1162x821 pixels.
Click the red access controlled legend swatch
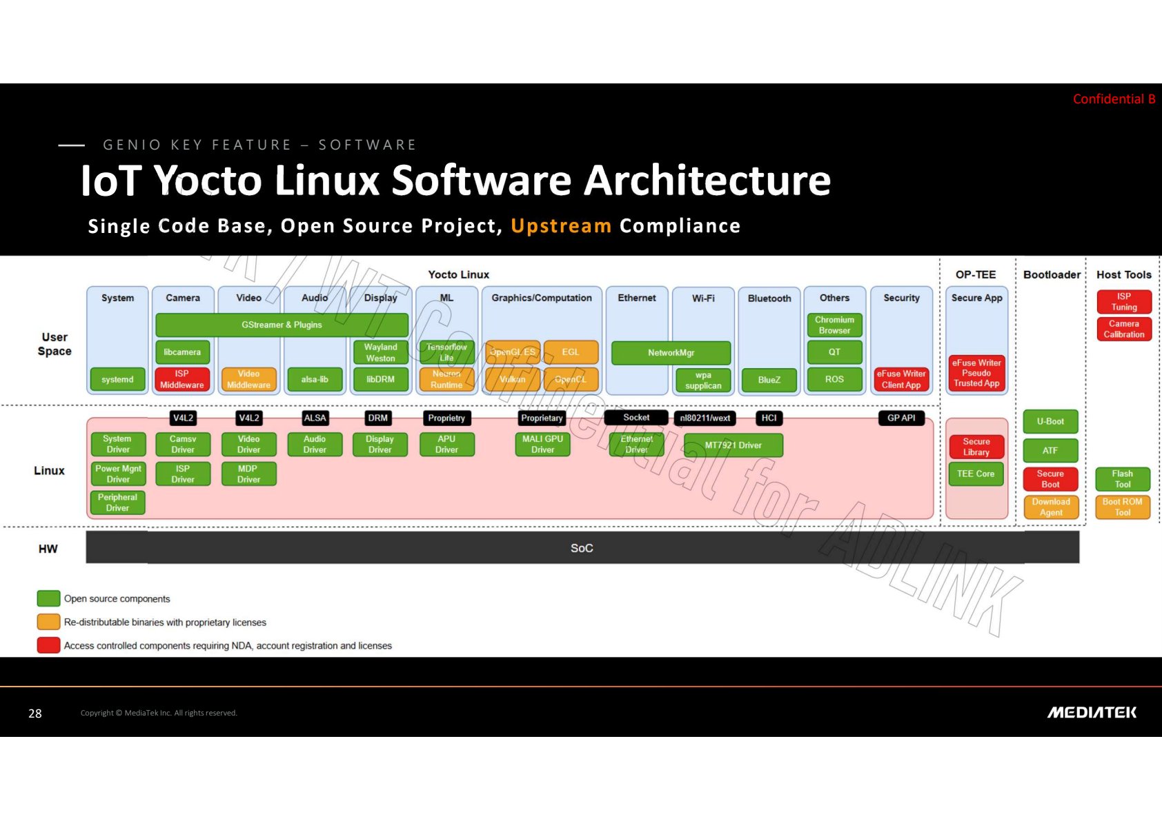(48, 645)
